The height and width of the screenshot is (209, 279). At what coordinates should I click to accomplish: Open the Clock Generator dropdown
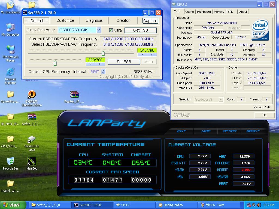point(99,30)
